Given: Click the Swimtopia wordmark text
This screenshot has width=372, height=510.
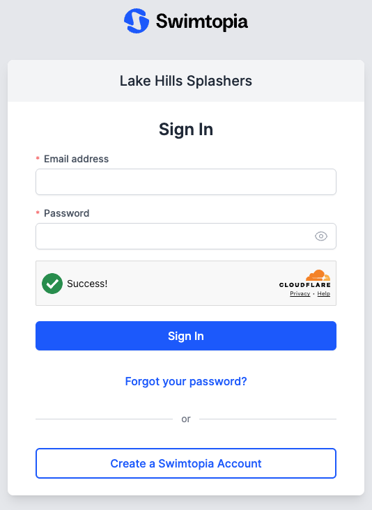Looking at the screenshot, I should tap(202, 22).
